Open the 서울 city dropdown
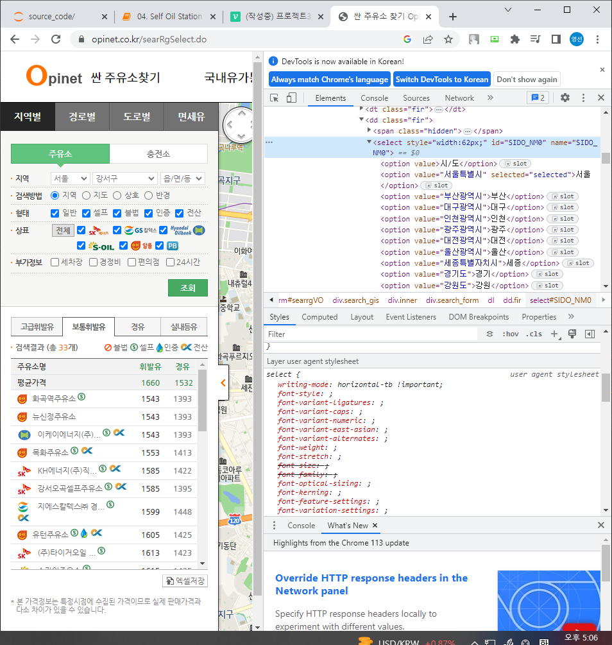 70,178
